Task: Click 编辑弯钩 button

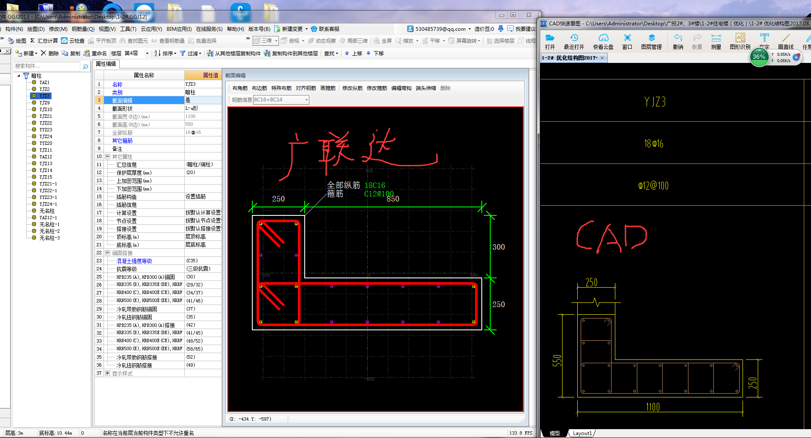Action: pos(401,88)
